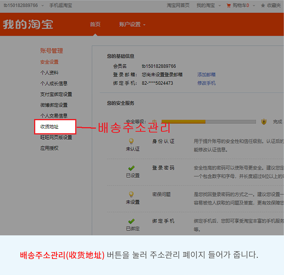Click the 您尚未设置登录邮箱 text
The image size is (284, 275).
(162, 75)
